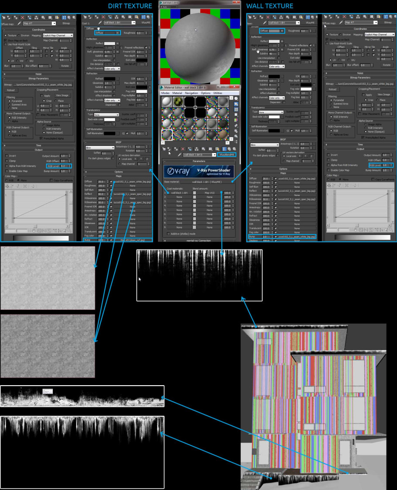
Task: Toggle Clamp in the Dirt Texture output settings
Action: [x=7, y=161]
